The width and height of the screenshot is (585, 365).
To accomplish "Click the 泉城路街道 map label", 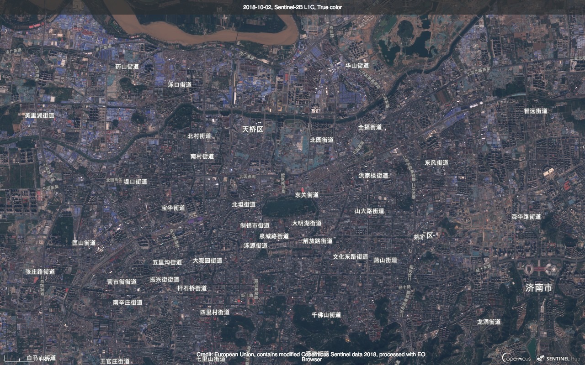I will (274, 236).
